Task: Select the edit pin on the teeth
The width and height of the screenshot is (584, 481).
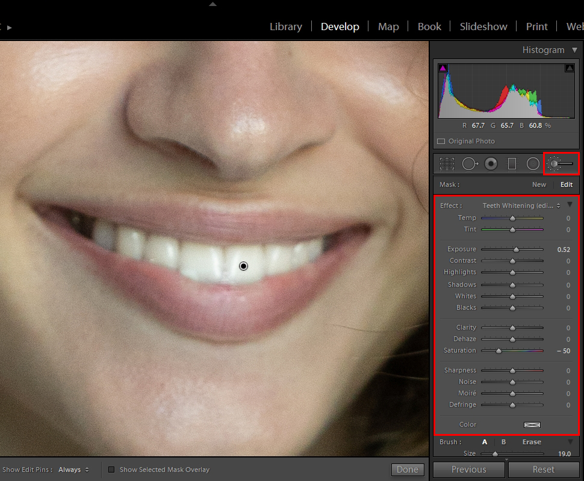Action: (x=243, y=265)
